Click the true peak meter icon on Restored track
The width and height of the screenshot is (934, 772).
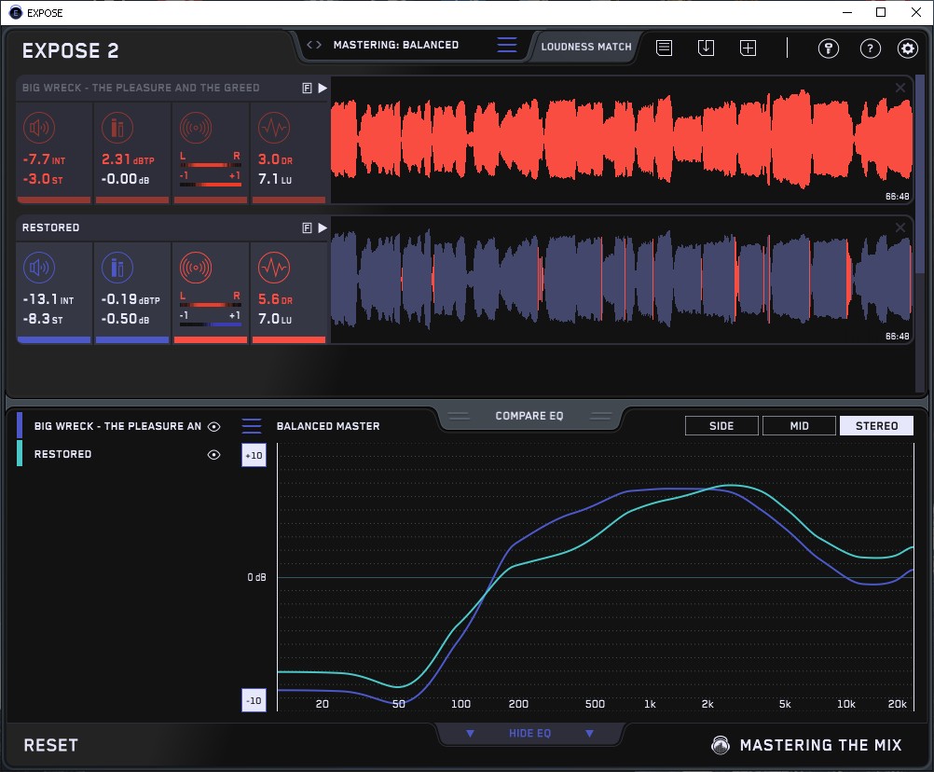(117, 269)
